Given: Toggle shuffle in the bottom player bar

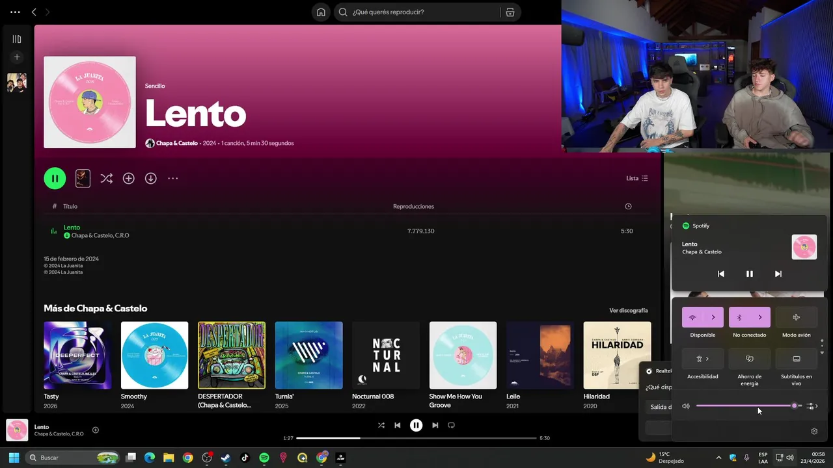Looking at the screenshot, I should point(381,425).
